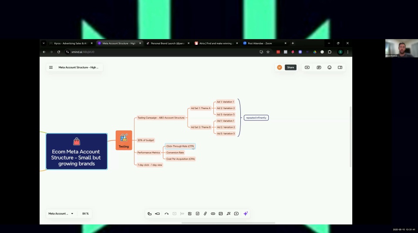Click the 84 % zoom level
This screenshot has height=233, width=418.
[x=85, y=213]
